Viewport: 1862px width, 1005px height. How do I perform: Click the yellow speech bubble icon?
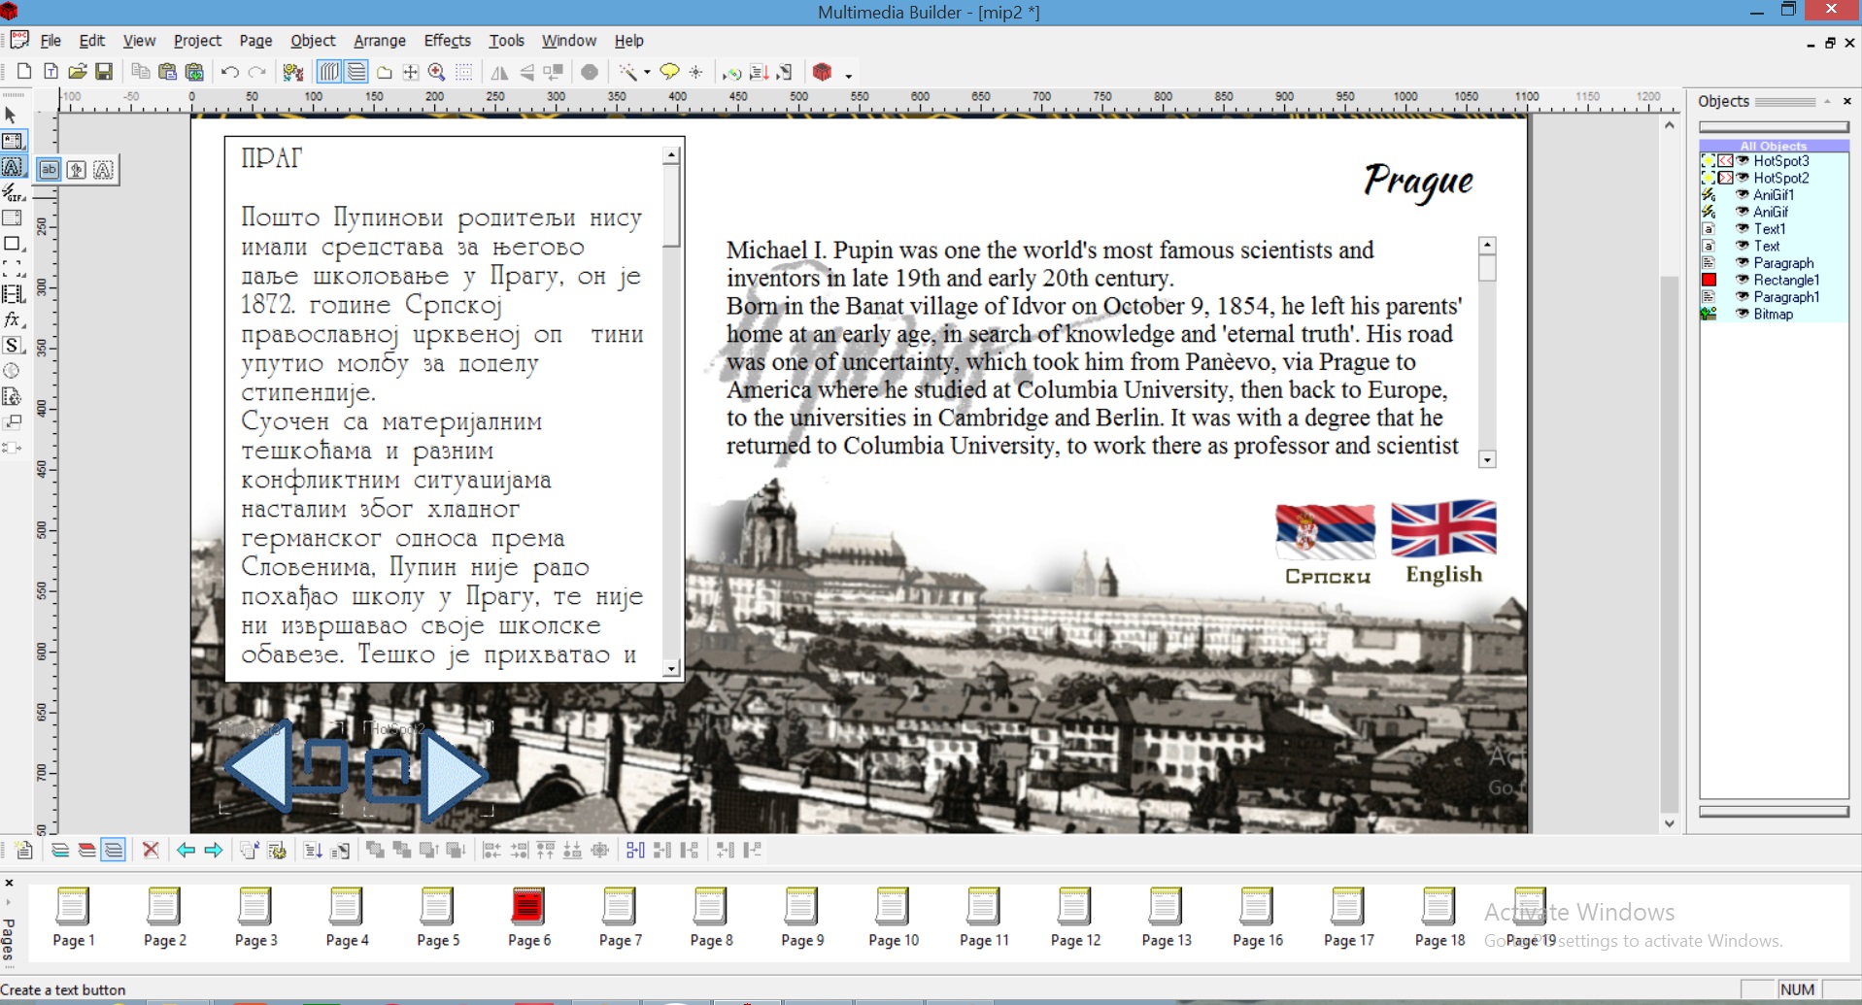669,72
